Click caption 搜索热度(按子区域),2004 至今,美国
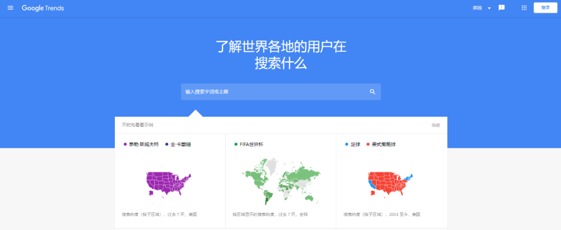 click(382, 214)
